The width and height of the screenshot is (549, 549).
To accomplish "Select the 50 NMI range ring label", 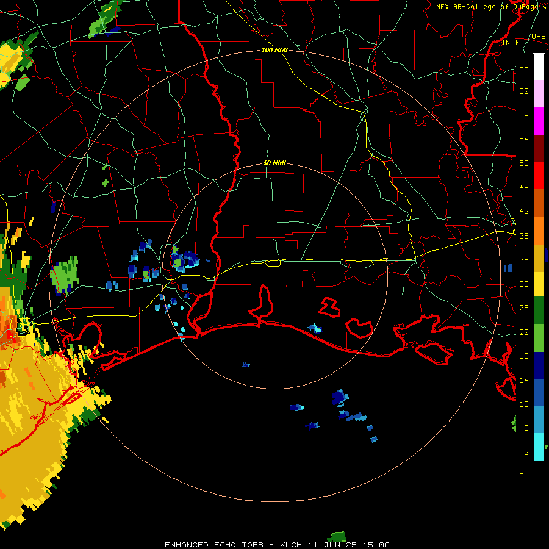I will 274,163.
